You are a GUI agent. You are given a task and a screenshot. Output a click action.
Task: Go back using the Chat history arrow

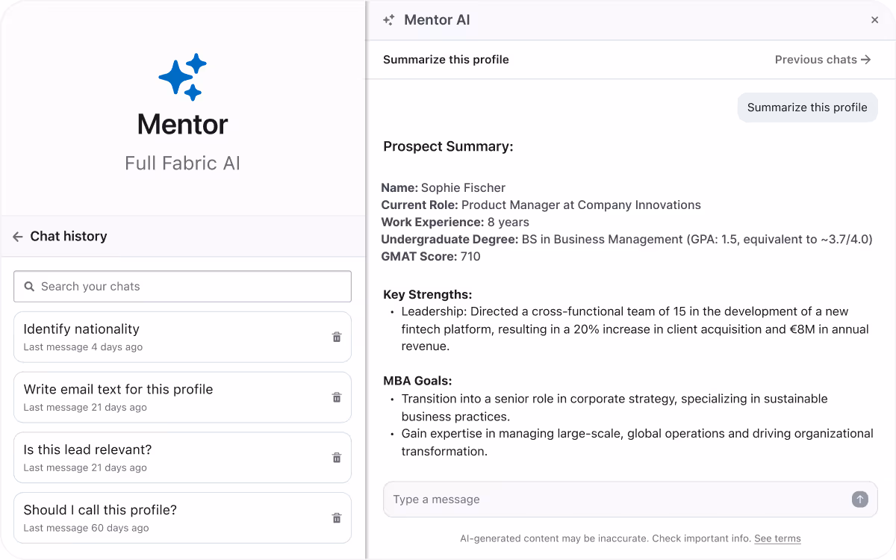(x=16, y=236)
